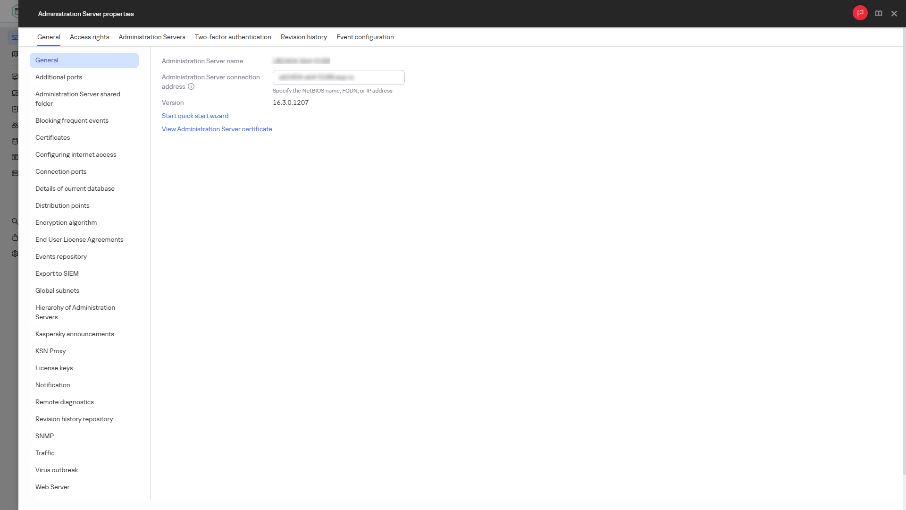Image resolution: width=906 pixels, height=510 pixels.
Task: Click the search magnifier icon in left navigation
Action: pyautogui.click(x=15, y=221)
